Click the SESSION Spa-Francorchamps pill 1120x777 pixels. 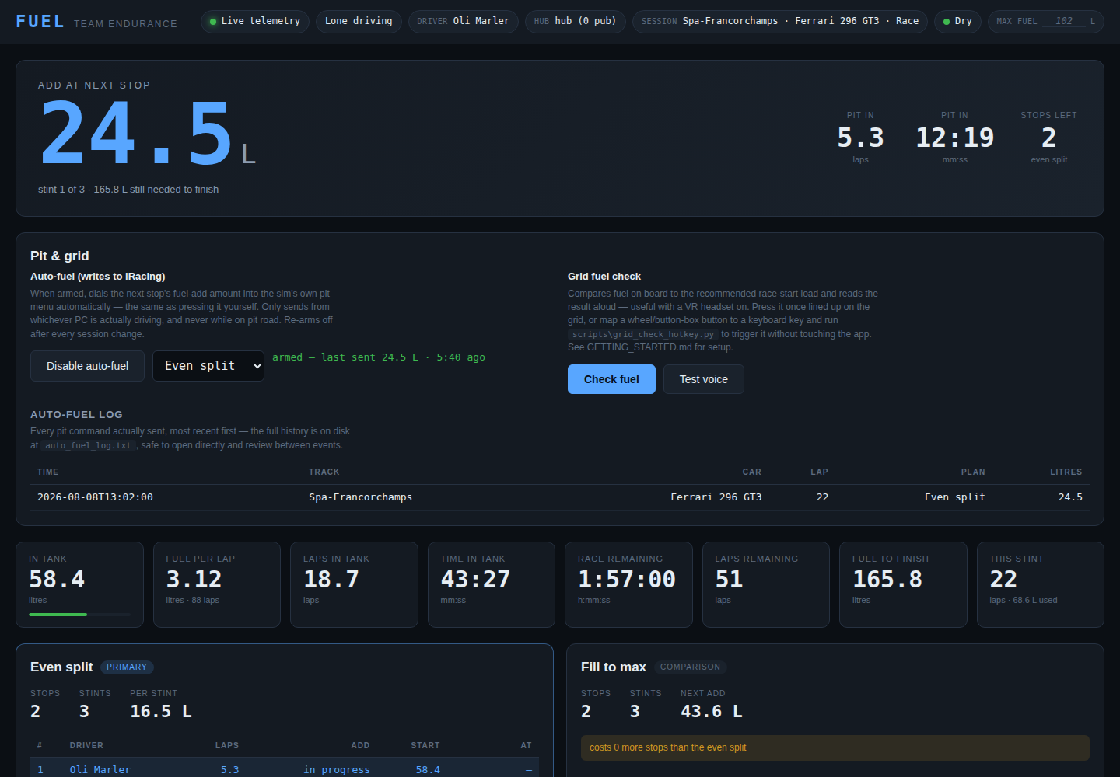tap(780, 21)
